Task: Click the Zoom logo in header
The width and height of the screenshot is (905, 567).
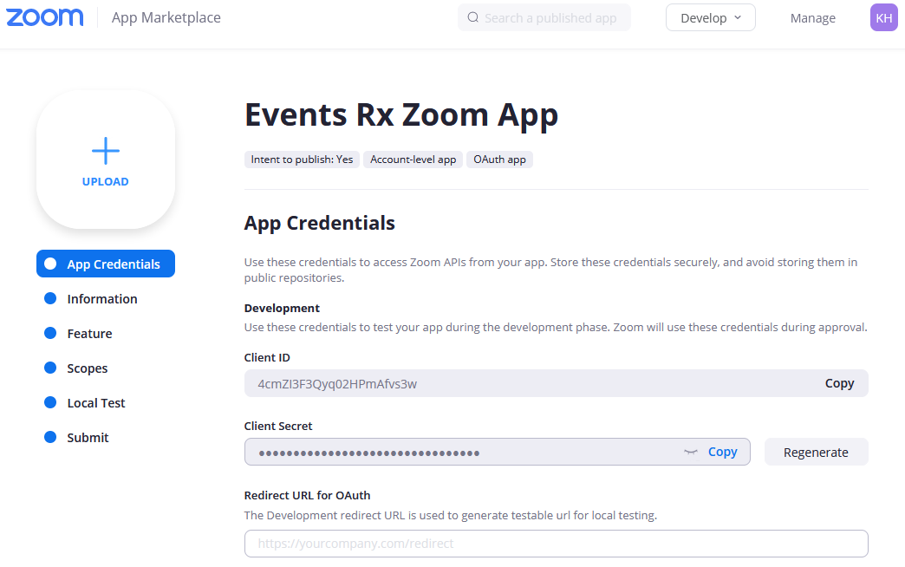Action: [45, 17]
